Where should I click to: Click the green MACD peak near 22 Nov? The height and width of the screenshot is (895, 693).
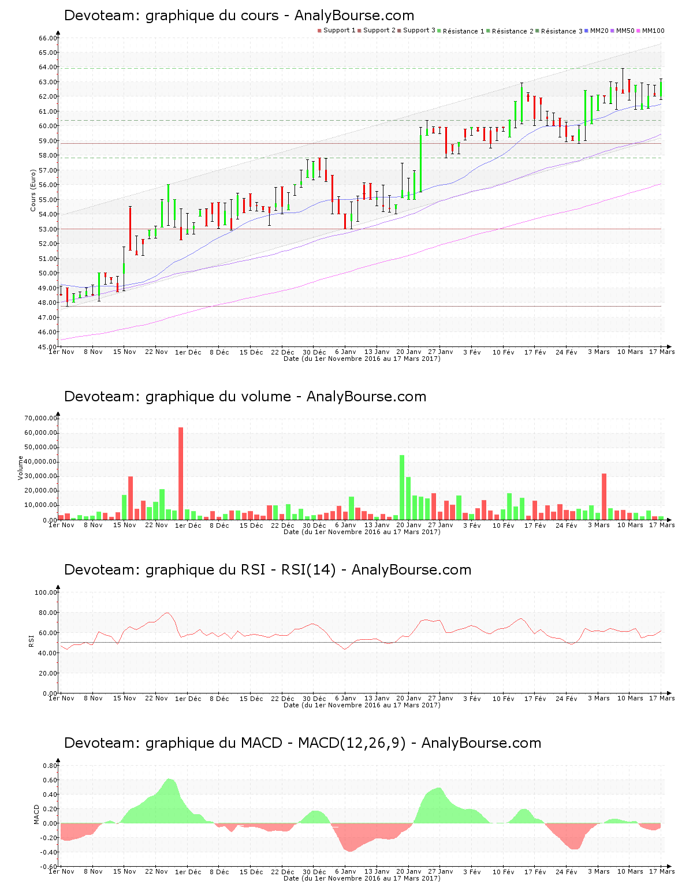pyautogui.click(x=169, y=801)
